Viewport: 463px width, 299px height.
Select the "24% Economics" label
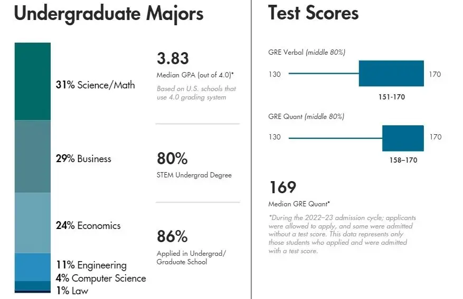[88, 226]
